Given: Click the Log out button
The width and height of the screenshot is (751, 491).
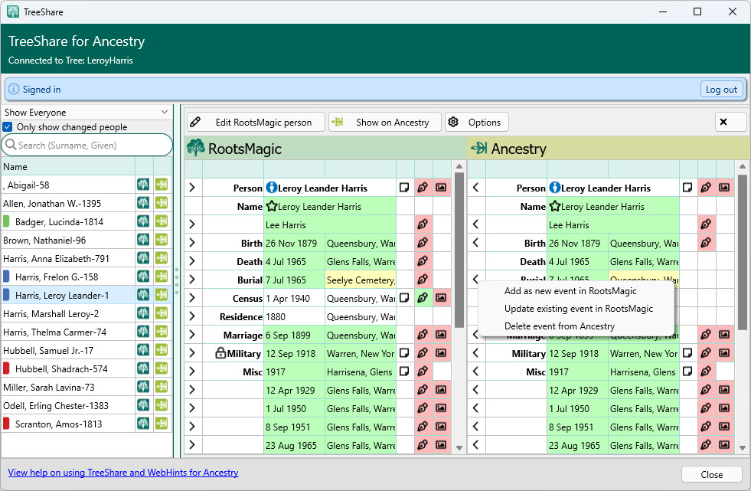Looking at the screenshot, I should (721, 89).
